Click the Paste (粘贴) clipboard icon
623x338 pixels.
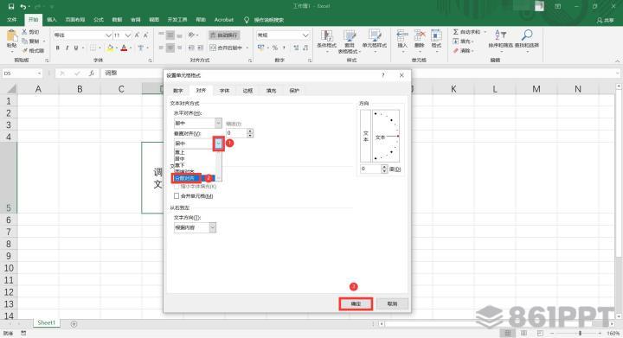(12, 36)
